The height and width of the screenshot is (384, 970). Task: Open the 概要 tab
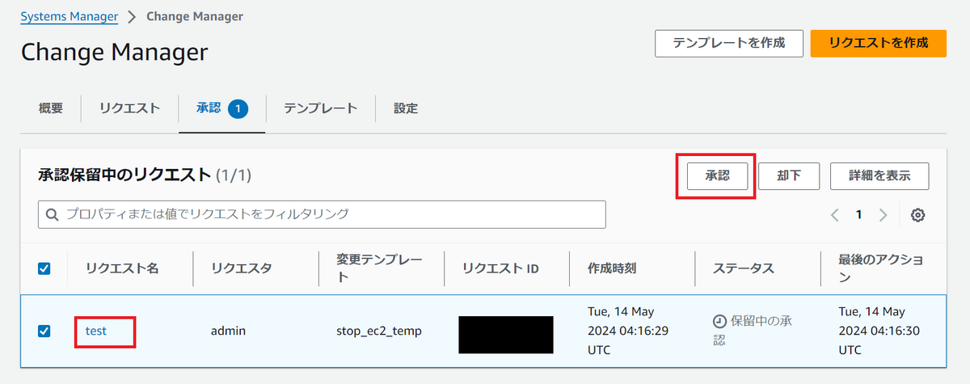coord(51,108)
